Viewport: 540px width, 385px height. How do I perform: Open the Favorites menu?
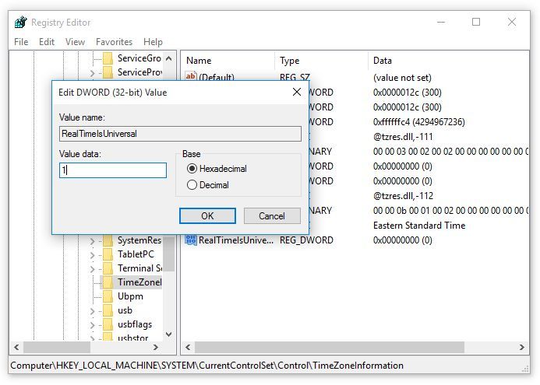[x=114, y=42]
